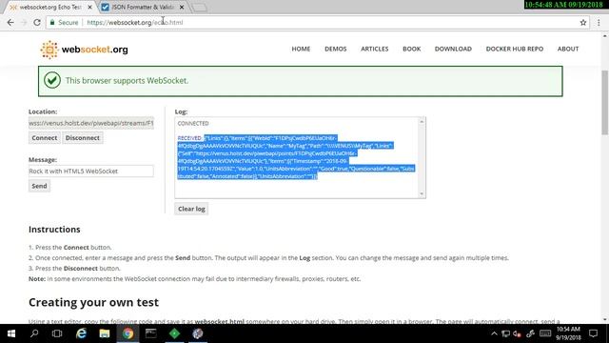Clear the log with Clear log button
The width and height of the screenshot is (609, 343).
click(191, 209)
